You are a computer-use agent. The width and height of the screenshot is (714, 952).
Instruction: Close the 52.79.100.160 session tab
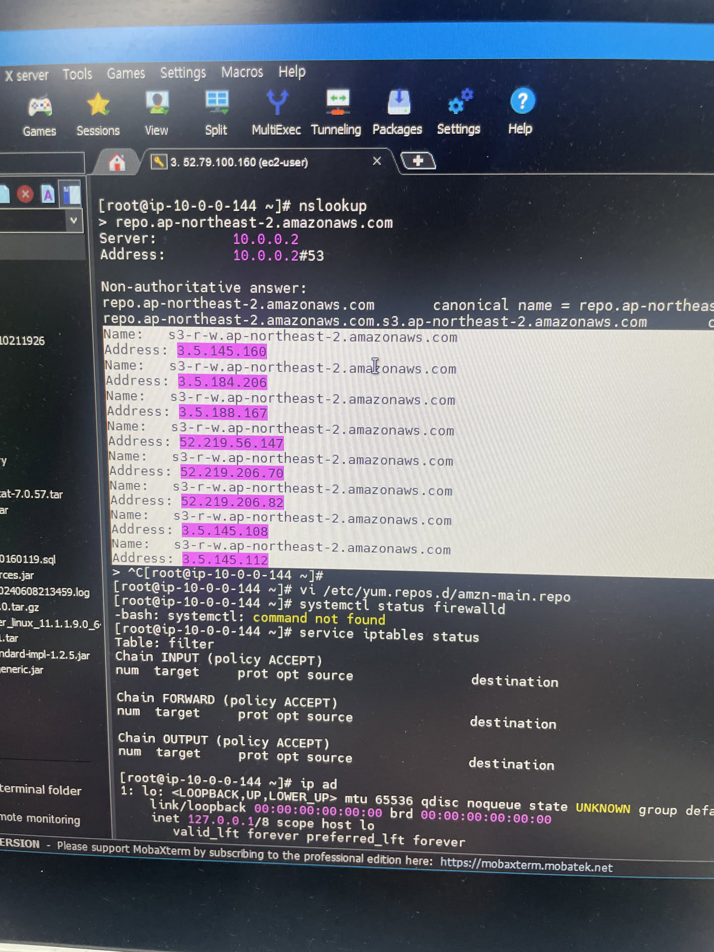(x=377, y=161)
